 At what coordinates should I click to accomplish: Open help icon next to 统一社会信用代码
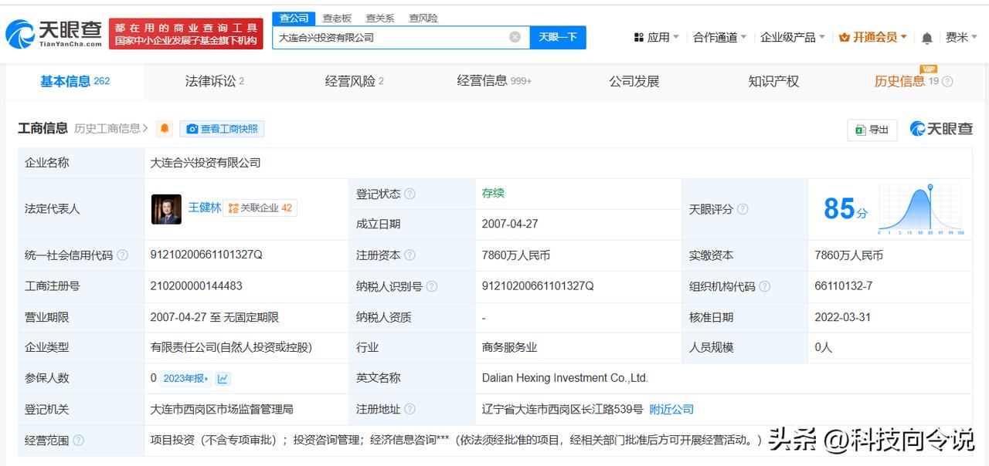(x=123, y=255)
